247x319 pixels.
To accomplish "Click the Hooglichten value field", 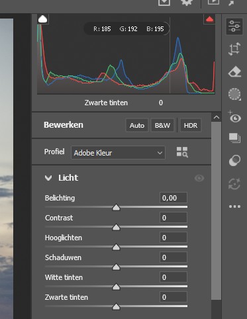I will click(x=173, y=238).
